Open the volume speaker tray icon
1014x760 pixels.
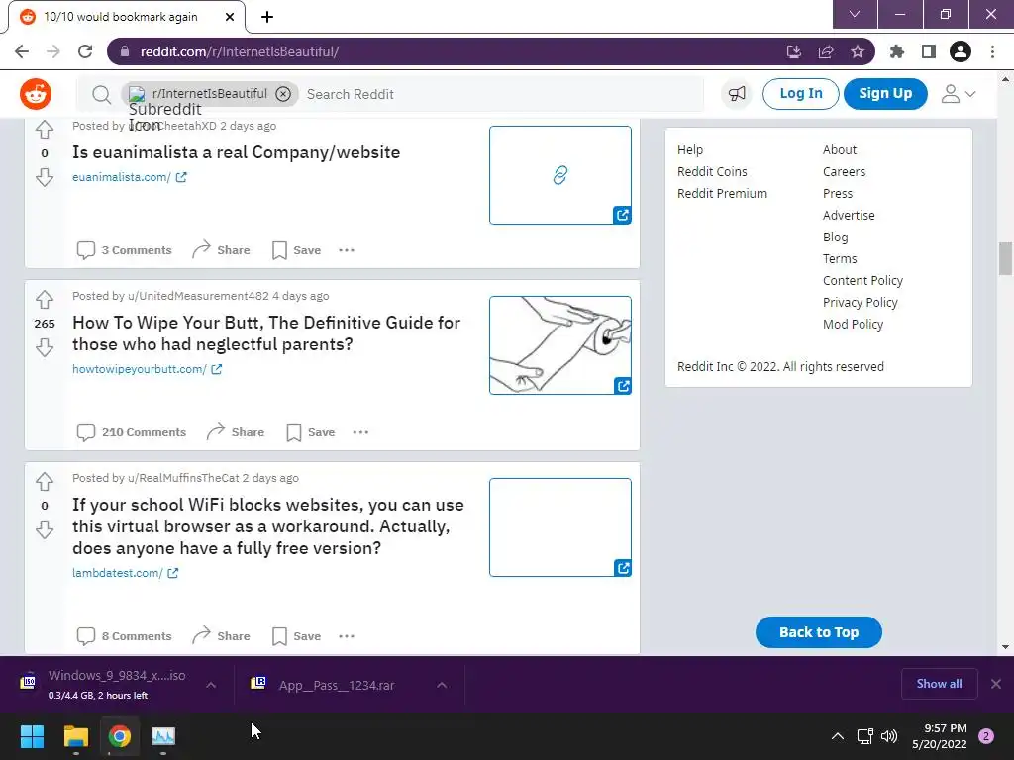tap(890, 736)
